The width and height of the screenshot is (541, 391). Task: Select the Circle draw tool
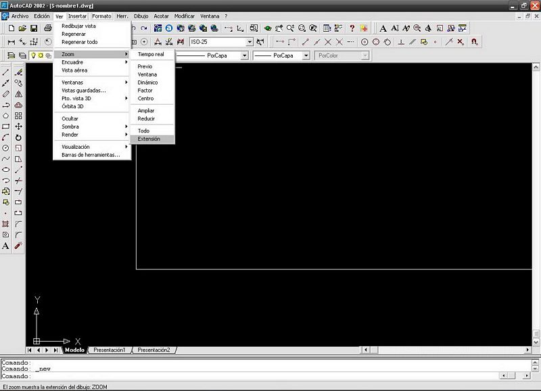(5, 148)
